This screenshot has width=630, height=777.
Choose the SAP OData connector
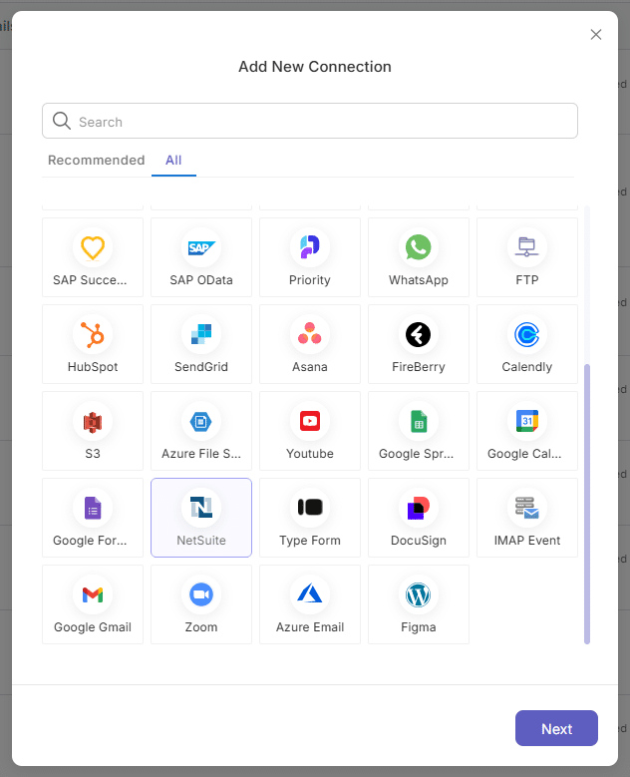point(201,257)
